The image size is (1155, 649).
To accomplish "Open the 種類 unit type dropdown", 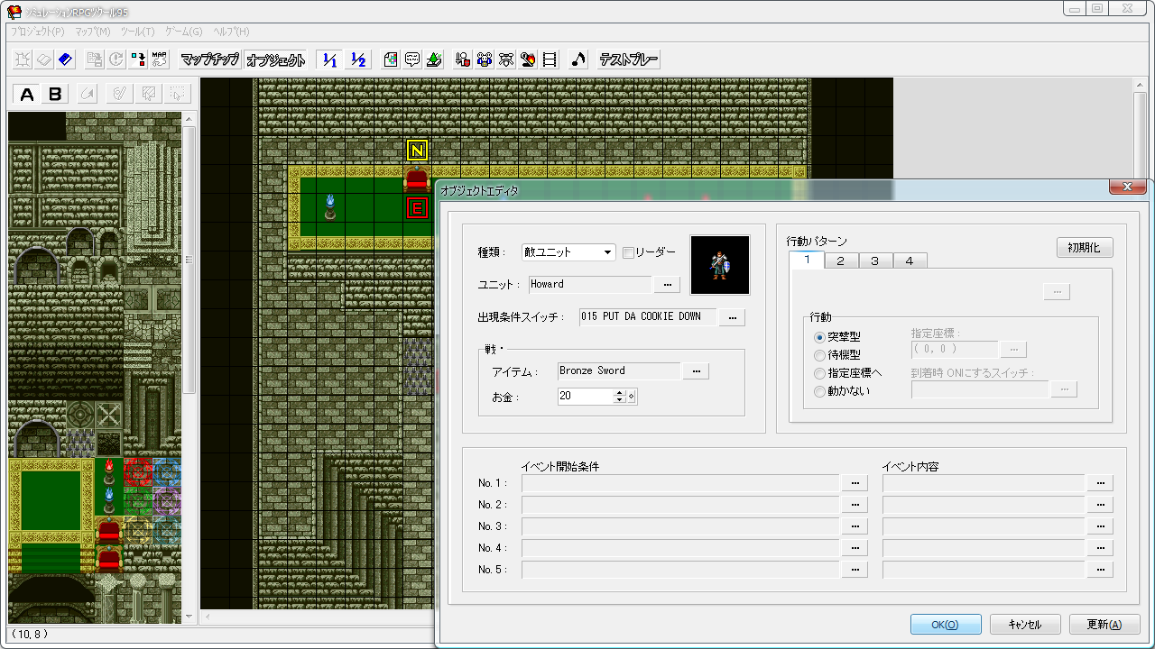I will click(568, 252).
